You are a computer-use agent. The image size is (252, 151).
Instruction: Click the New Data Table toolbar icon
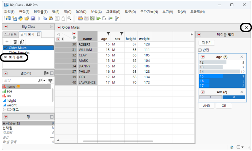[x=8, y=19]
